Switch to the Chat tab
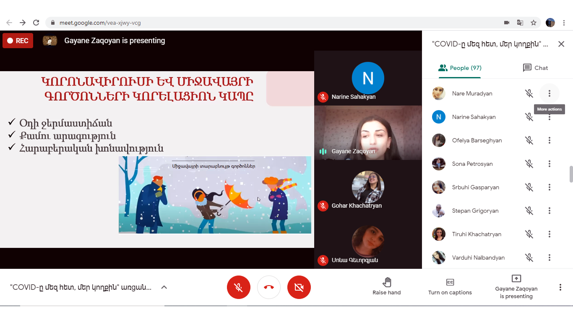This screenshot has width=573, height=322. [535, 68]
